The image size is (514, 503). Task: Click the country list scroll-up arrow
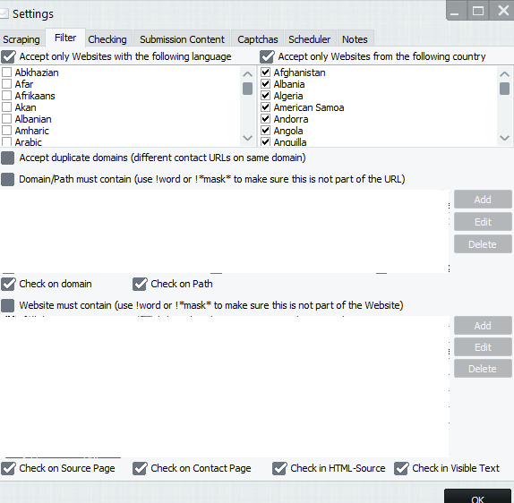(x=504, y=74)
